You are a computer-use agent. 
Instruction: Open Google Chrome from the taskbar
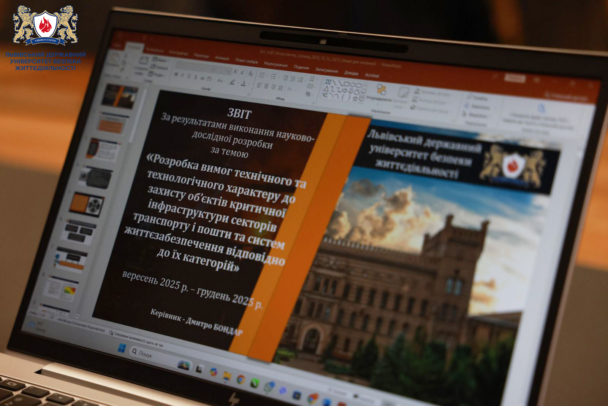tap(241, 379)
